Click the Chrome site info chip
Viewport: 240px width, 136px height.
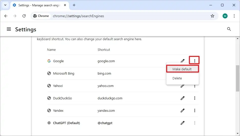coord(41,16)
